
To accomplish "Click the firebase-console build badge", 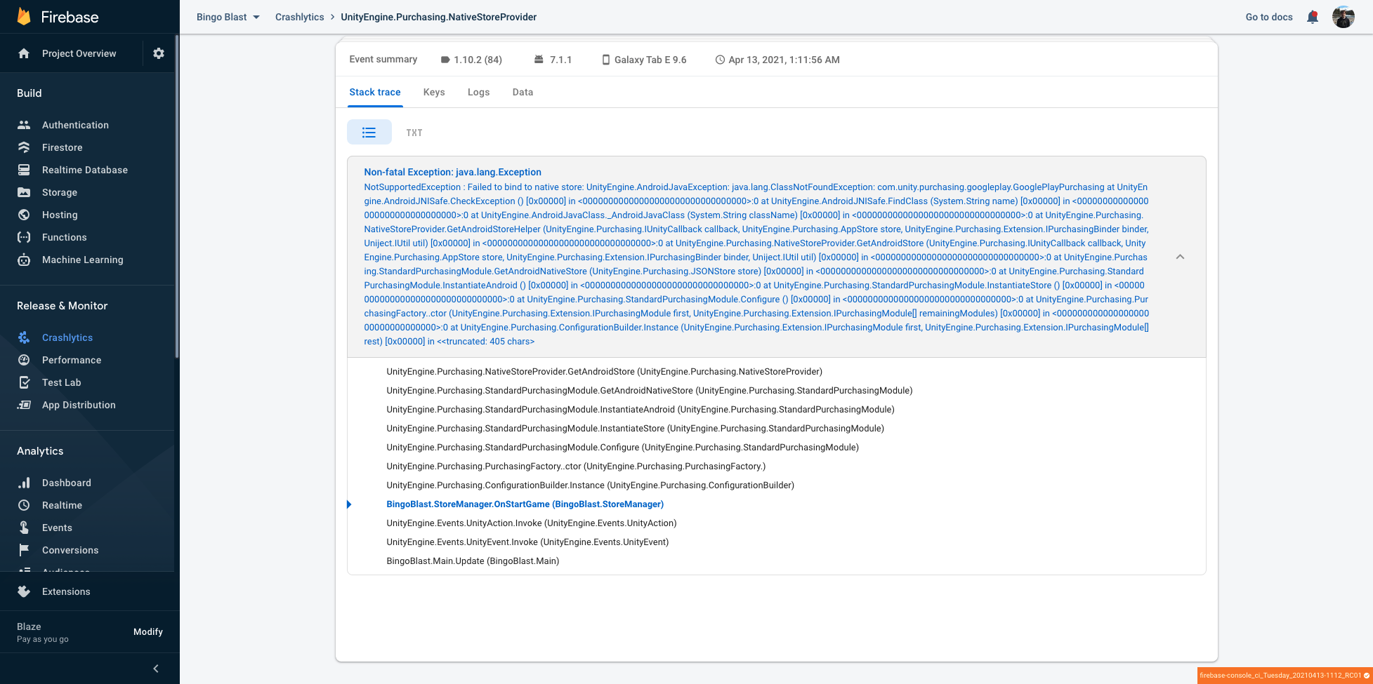I will (x=1285, y=676).
